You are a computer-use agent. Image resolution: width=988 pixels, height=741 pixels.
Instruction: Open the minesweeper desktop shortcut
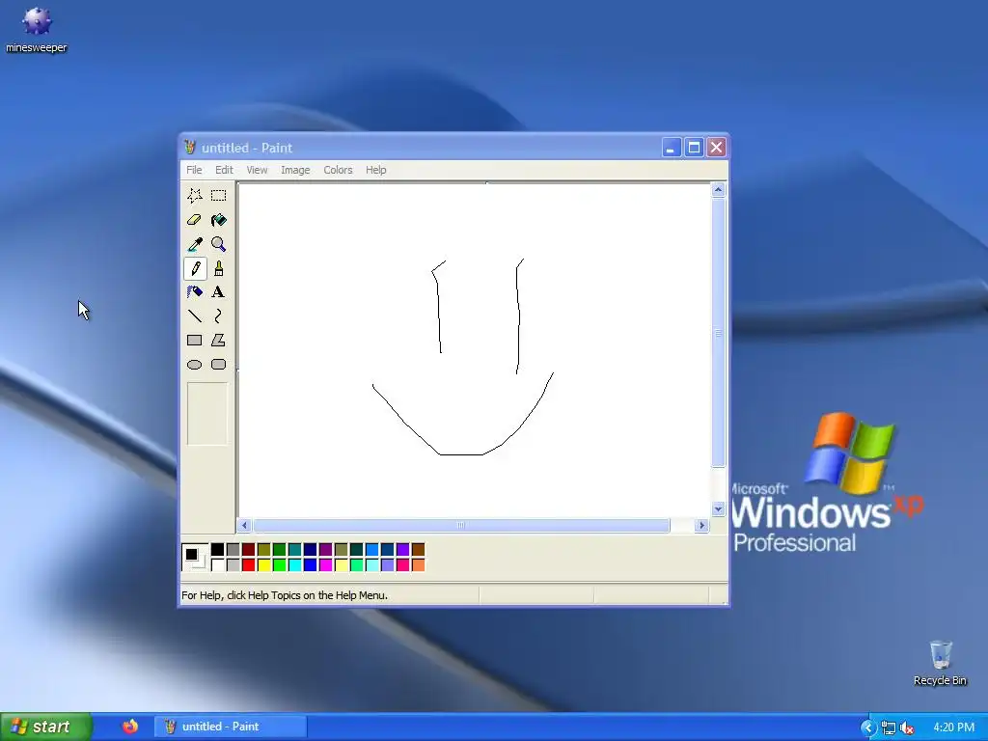[x=37, y=30]
